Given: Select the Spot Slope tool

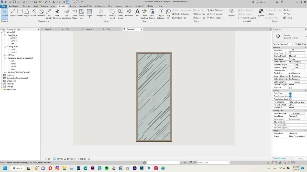Looking at the screenshot, I should pos(75,14).
